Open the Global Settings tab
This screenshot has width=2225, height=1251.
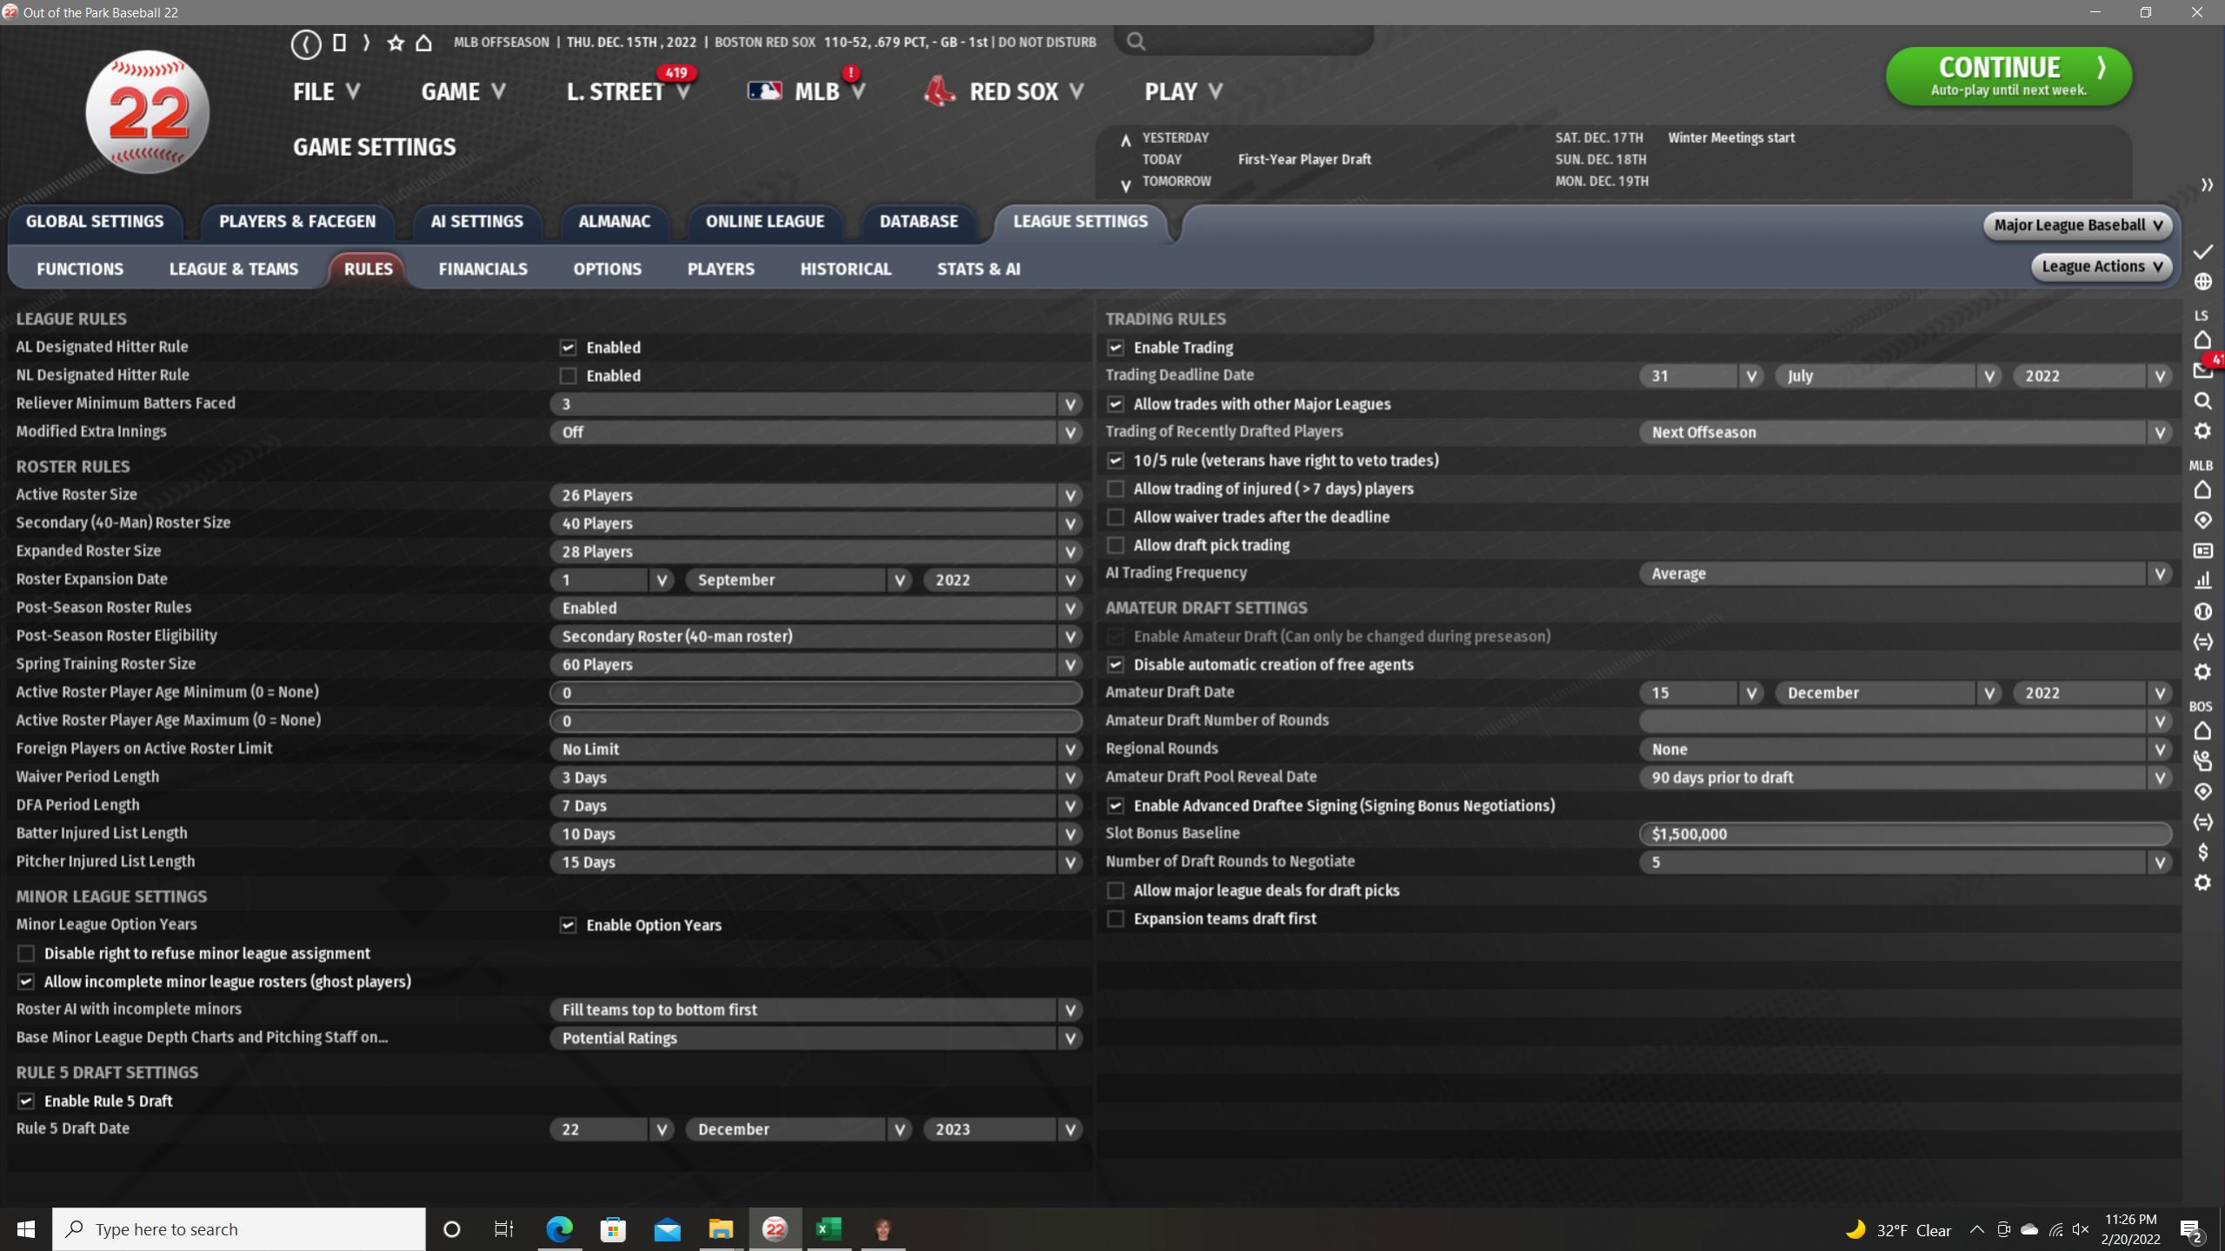(x=95, y=221)
